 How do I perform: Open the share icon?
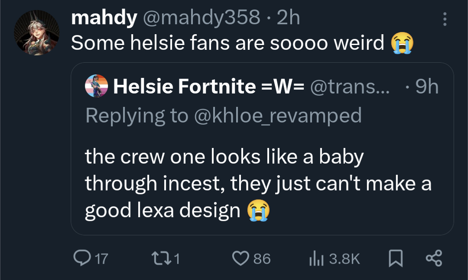coord(434,258)
